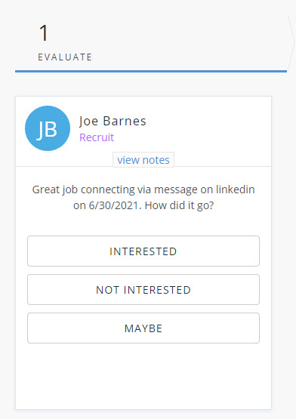Click the letters JB inside the avatar
Viewport: 296px width, 419px height.
click(47, 129)
